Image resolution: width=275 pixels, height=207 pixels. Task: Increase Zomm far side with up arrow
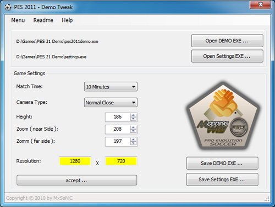click(133, 139)
